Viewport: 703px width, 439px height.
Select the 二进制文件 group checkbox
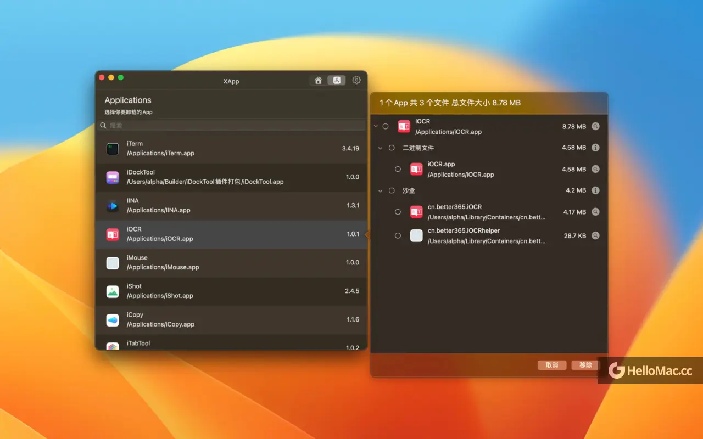[392, 148]
